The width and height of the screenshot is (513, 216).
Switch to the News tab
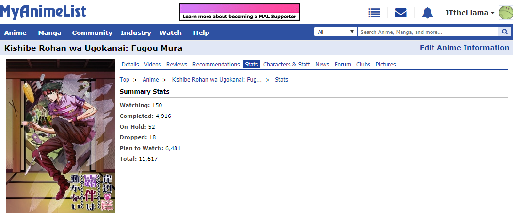coord(322,65)
